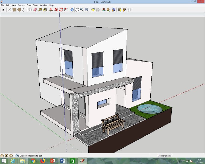This screenshot has height=164, width=205.
Task: Click the Measurements input box
Action: pos(188,156)
